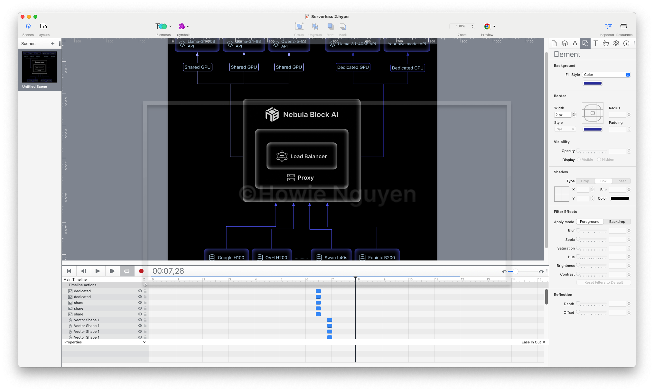Click the background fill color swatch

[593, 83]
